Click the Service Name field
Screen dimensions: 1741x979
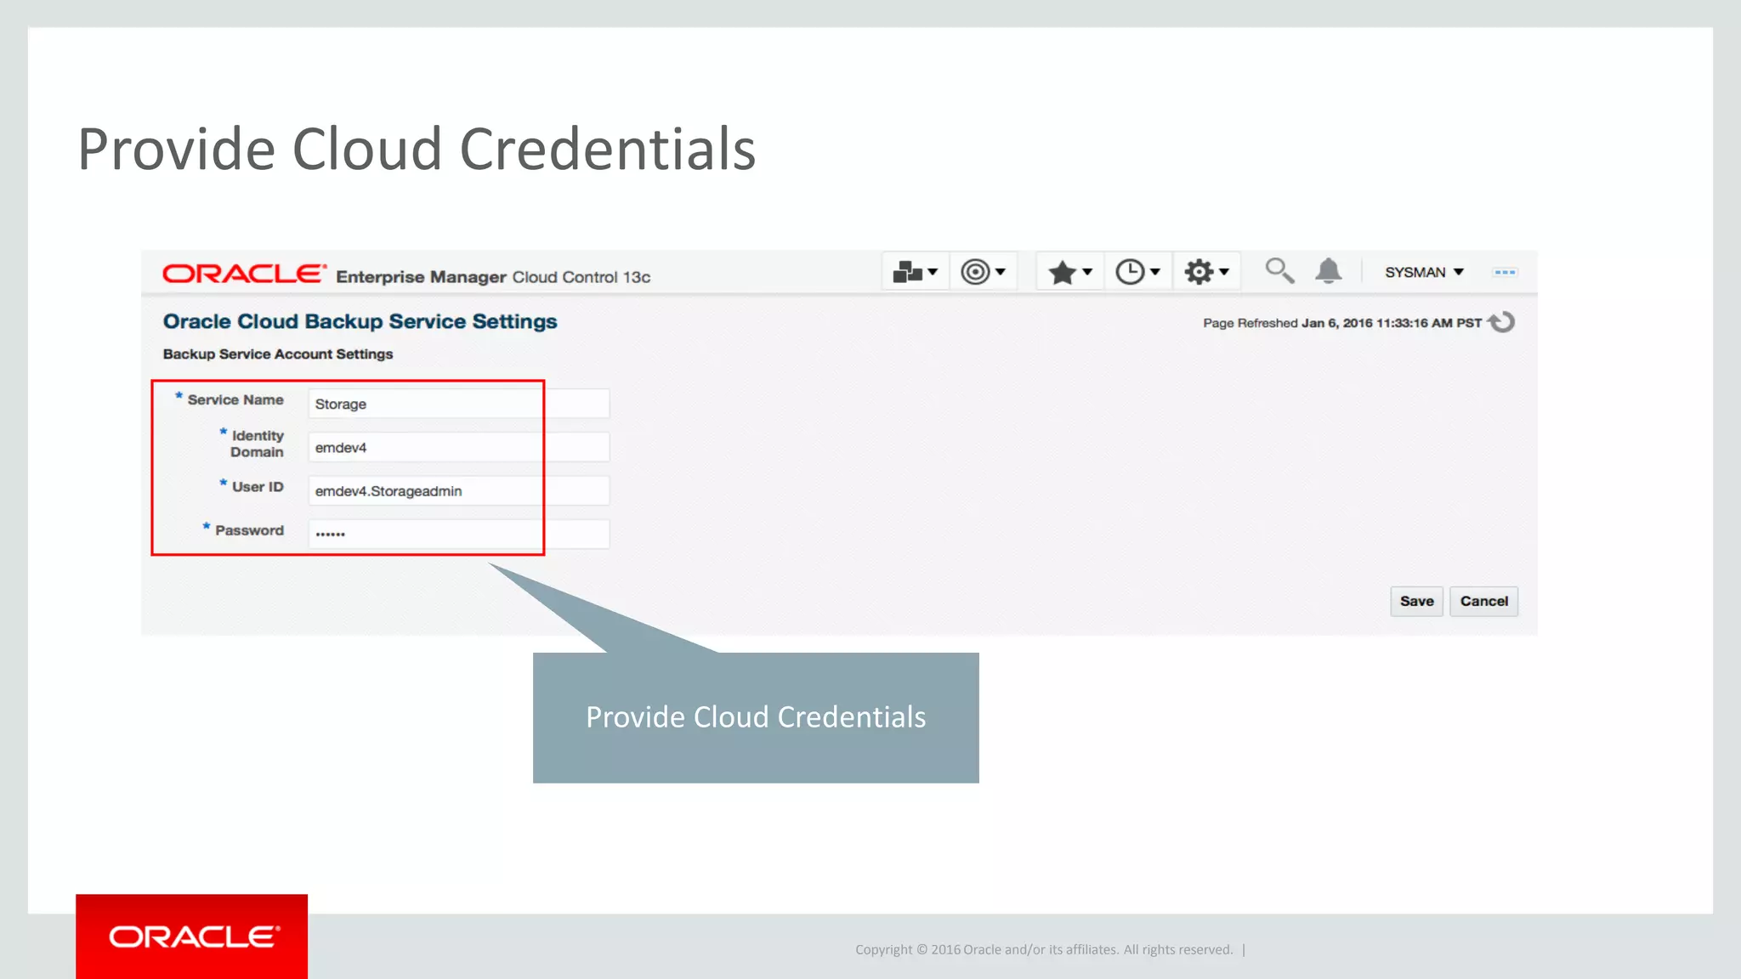coord(459,404)
